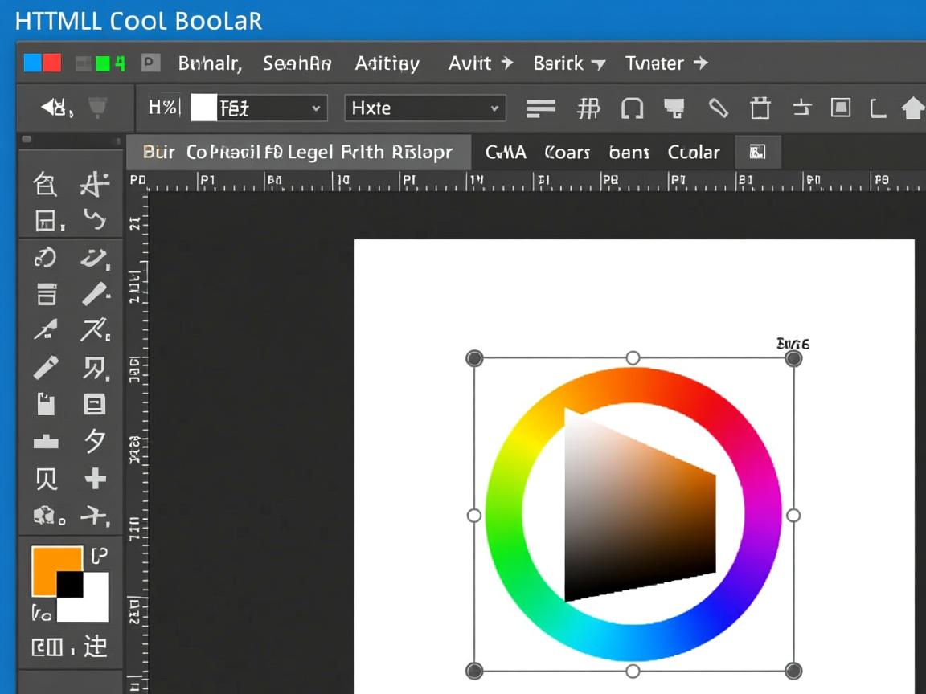Switch to the "Cuolar" tab
The image size is (926, 694).
point(694,152)
